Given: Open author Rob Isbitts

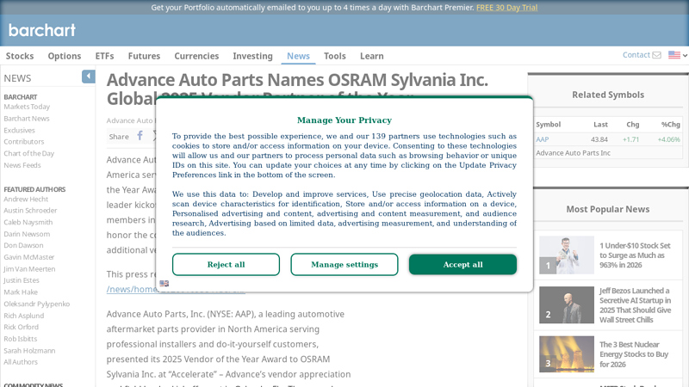Looking at the screenshot, I should pyautogui.click(x=21, y=339).
